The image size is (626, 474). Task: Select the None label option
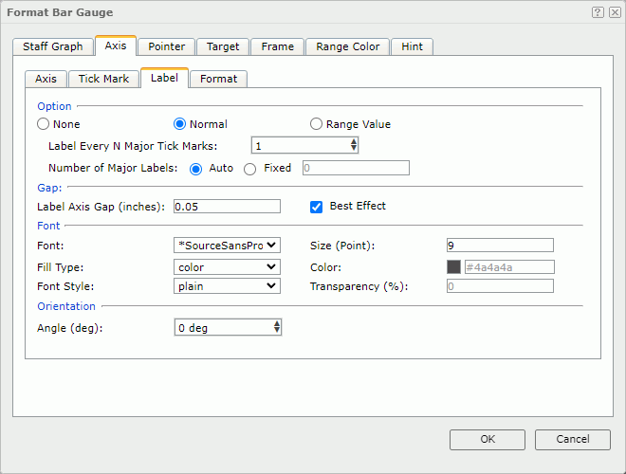click(x=43, y=124)
